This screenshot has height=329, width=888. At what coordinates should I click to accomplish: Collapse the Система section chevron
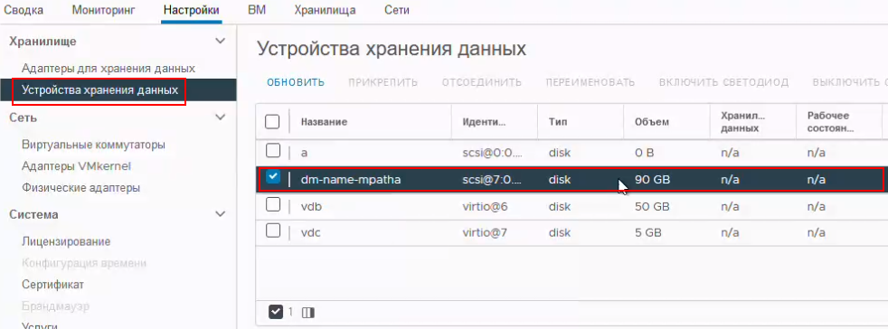221,214
